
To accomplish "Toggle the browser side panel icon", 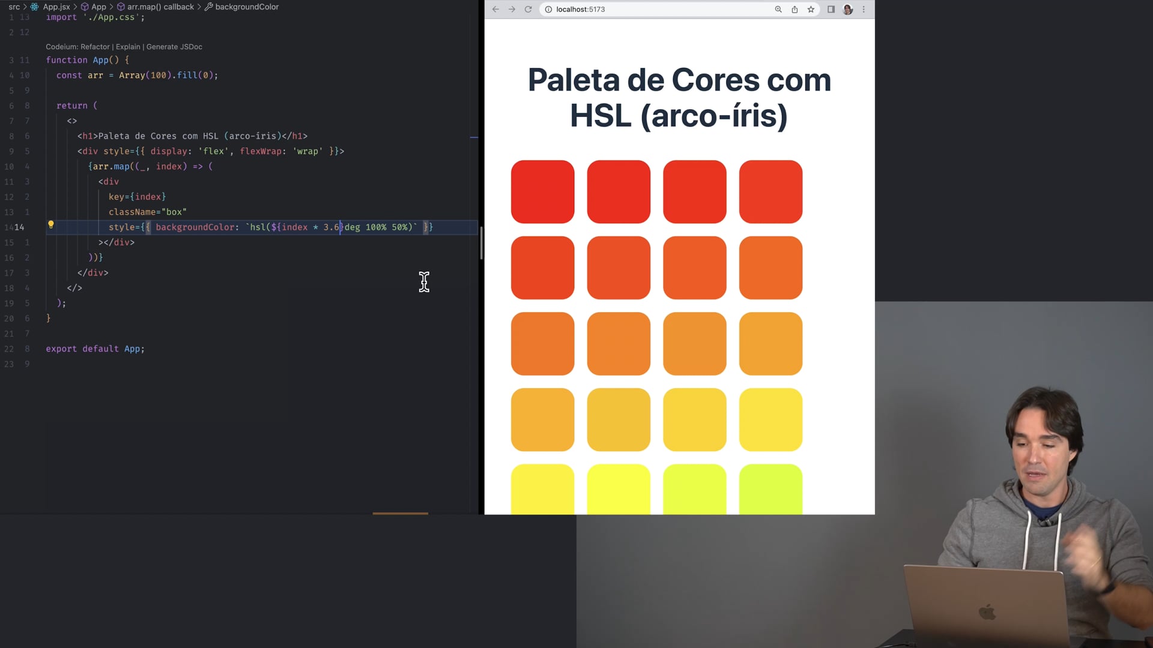I will click(831, 9).
